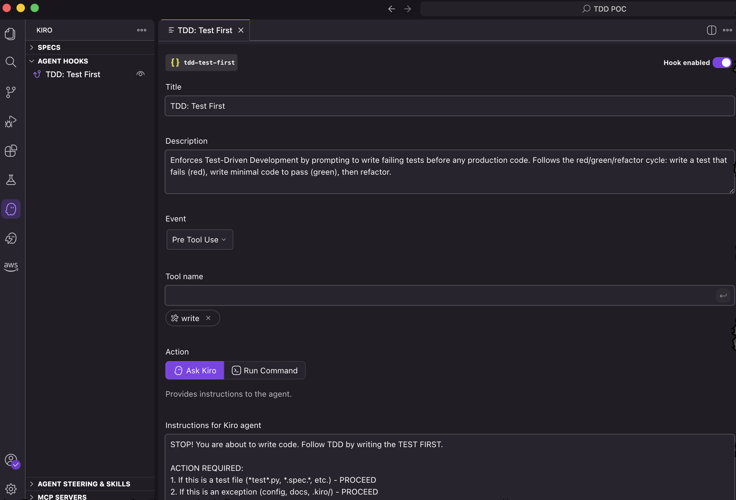Click the tdd-test-first braces badge

[x=201, y=63]
